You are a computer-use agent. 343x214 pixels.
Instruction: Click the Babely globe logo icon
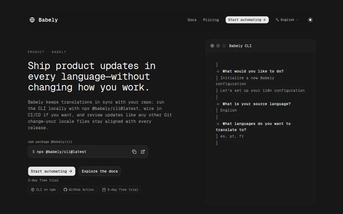(x=32, y=20)
